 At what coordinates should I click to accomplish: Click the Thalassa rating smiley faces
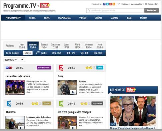pyautogui.click(x=36, y=103)
